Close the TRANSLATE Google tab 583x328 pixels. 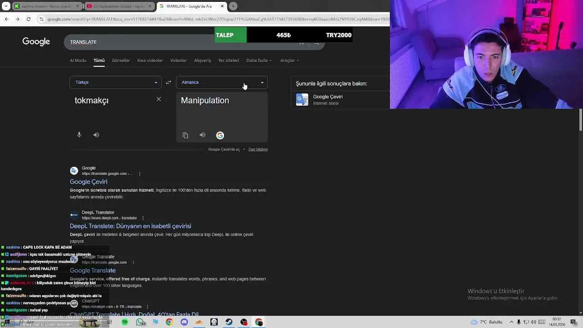tap(222, 6)
